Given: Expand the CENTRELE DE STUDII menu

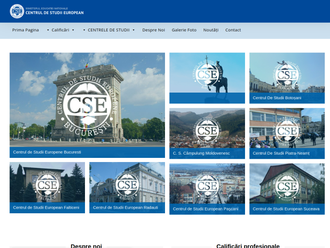Looking at the screenshot, I should (108, 30).
